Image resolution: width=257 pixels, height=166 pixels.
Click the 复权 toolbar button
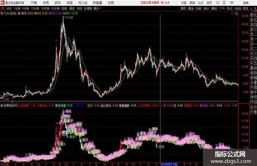point(183,8)
